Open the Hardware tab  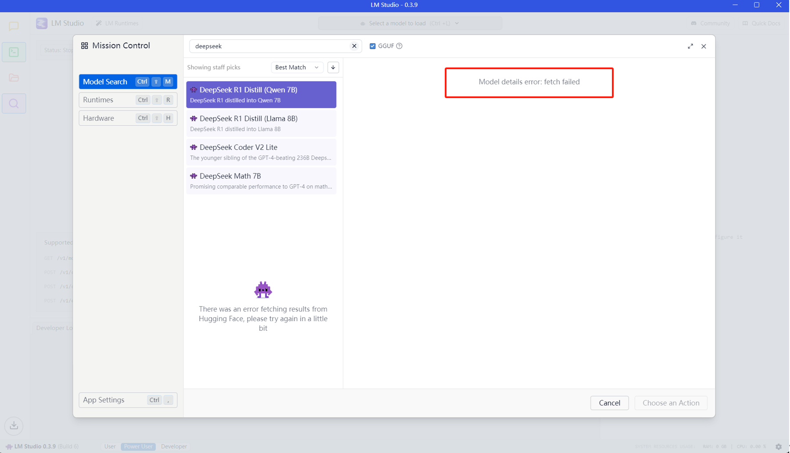tap(128, 118)
